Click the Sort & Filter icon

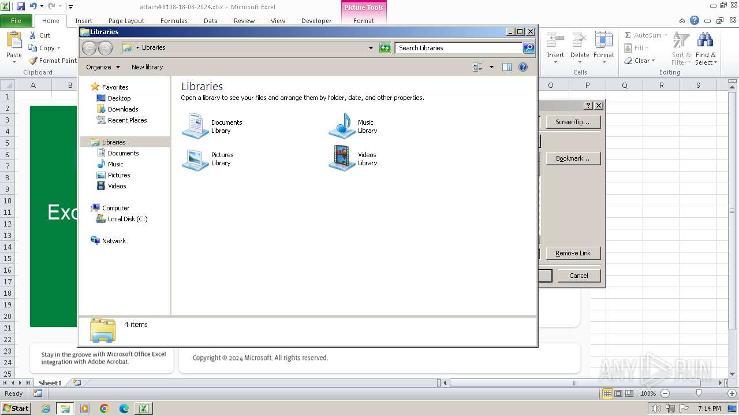pyautogui.click(x=681, y=40)
